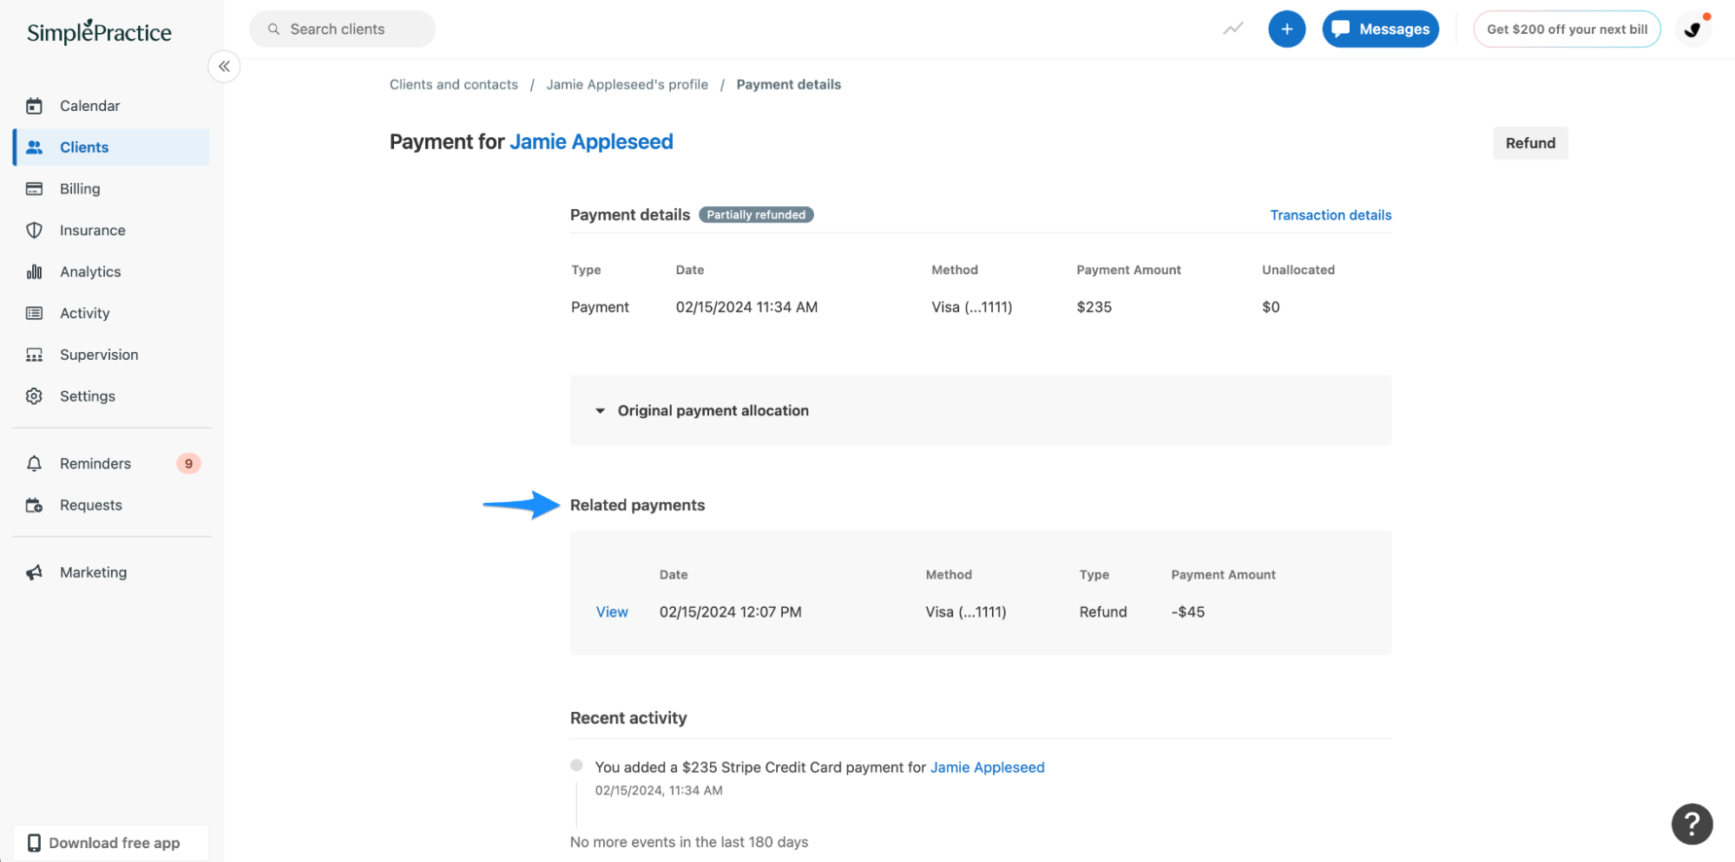
Task: Open the account avatar menu
Action: [1692, 29]
